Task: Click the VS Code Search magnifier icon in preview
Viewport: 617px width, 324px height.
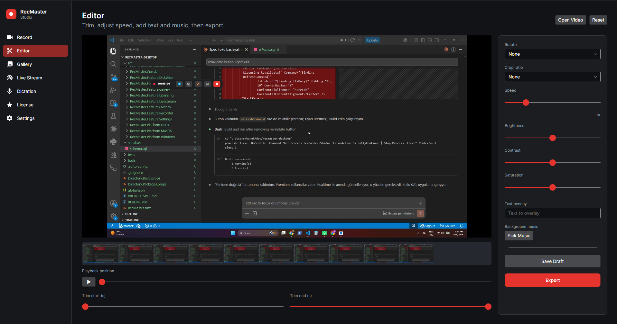Action: click(x=113, y=64)
